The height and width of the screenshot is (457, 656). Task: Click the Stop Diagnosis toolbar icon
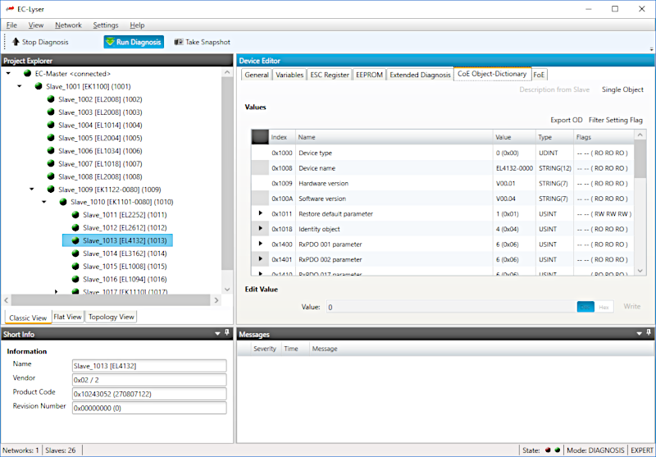(15, 42)
